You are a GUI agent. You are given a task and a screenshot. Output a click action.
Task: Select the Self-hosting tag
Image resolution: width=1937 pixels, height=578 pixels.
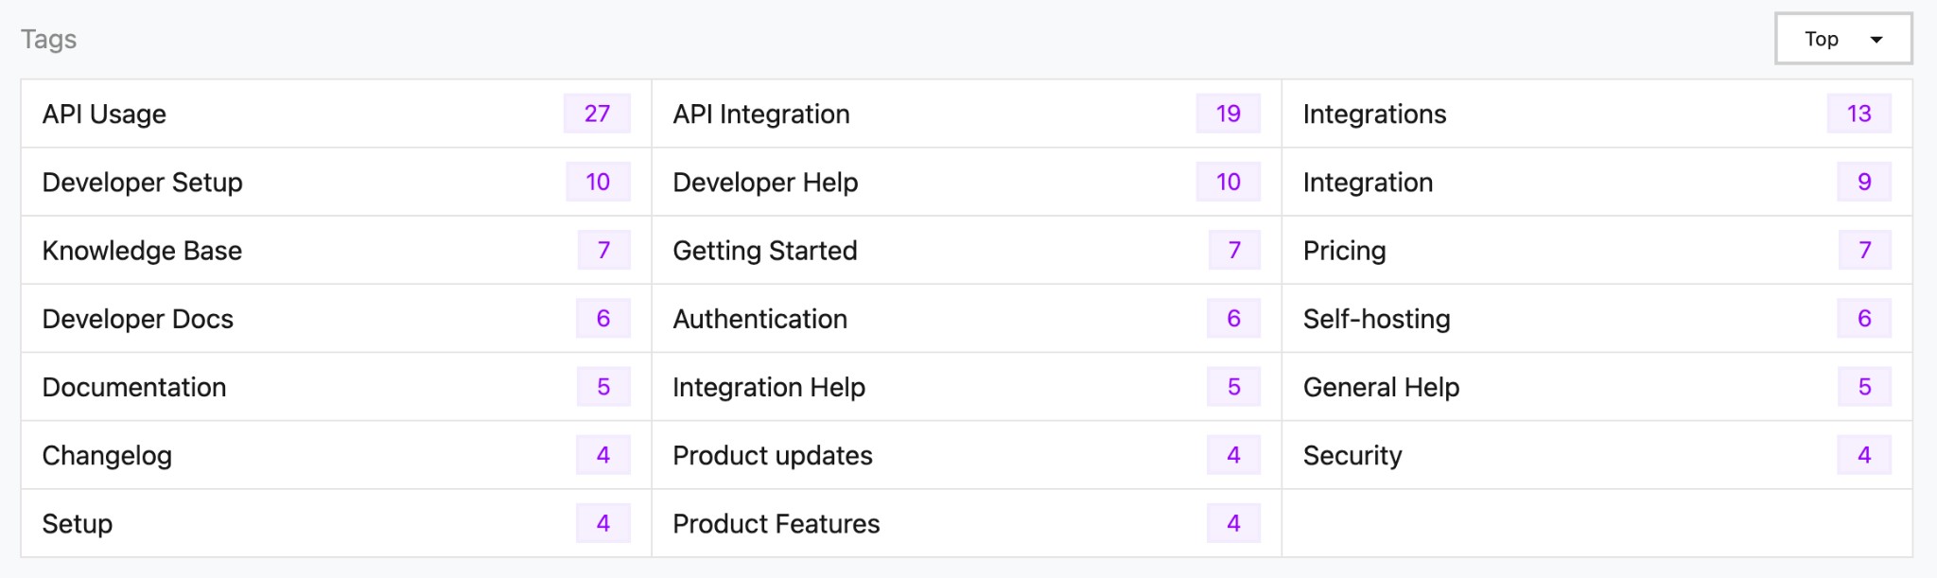tap(1376, 319)
